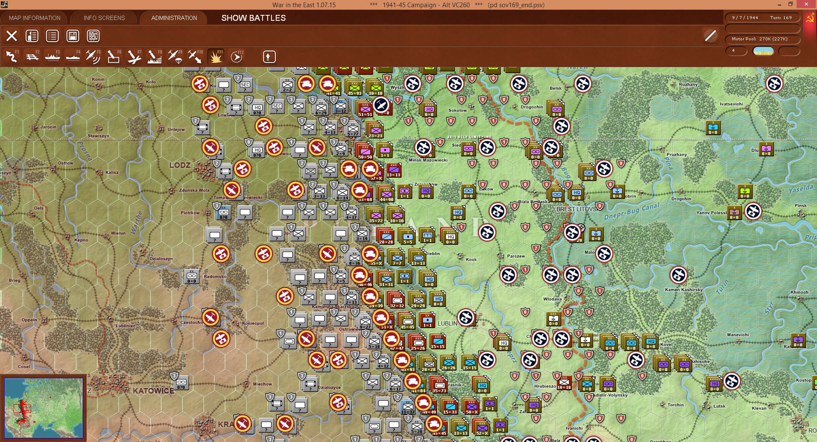Click the date and turn 169 display
817x442 pixels.
(x=763, y=17)
